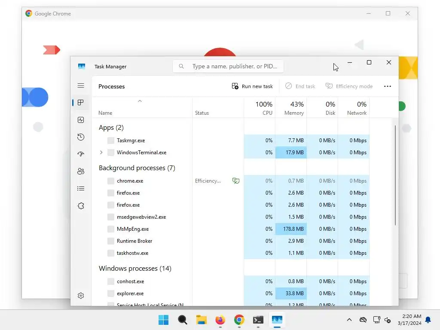
Task: Click the Task Manager taskbar icon
Action: (277, 320)
